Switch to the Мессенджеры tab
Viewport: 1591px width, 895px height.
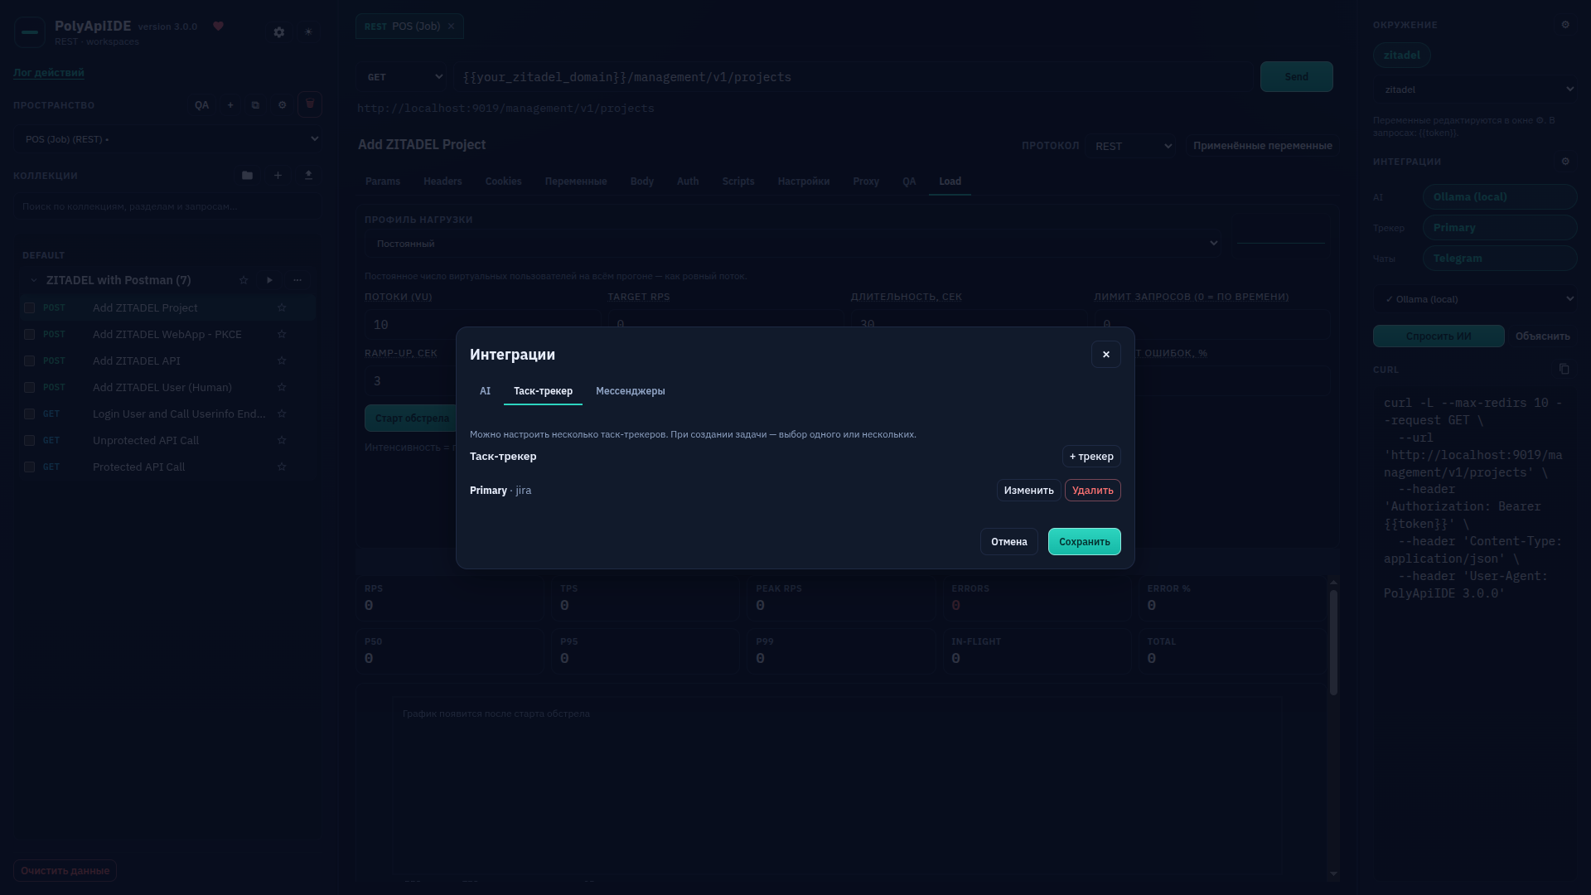tap(630, 391)
